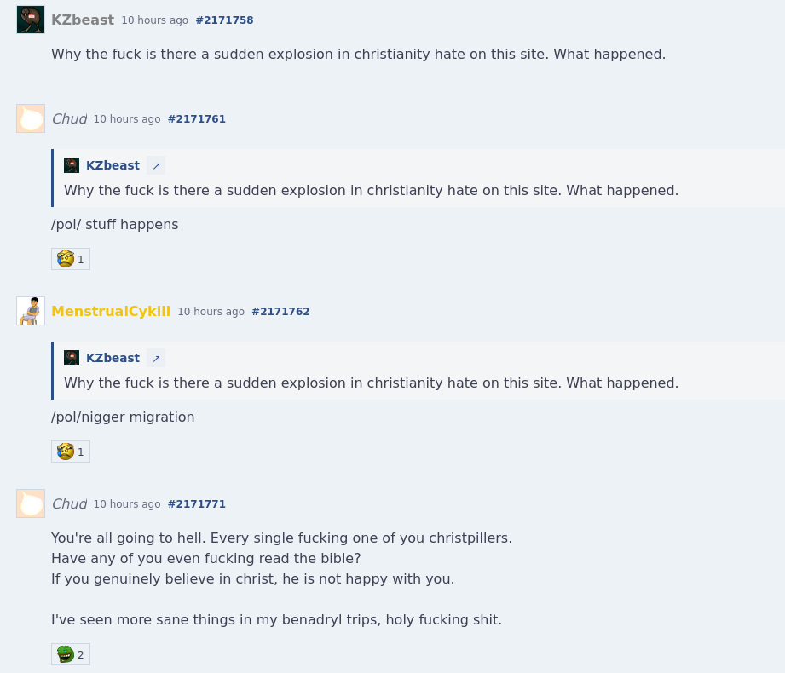
Task: Open the MenstrualCykill username profile
Action: [x=111, y=311]
